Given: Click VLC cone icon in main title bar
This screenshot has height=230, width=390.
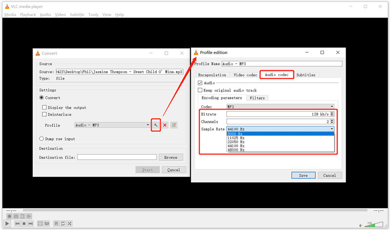Looking at the screenshot, I should (x=7, y=6).
